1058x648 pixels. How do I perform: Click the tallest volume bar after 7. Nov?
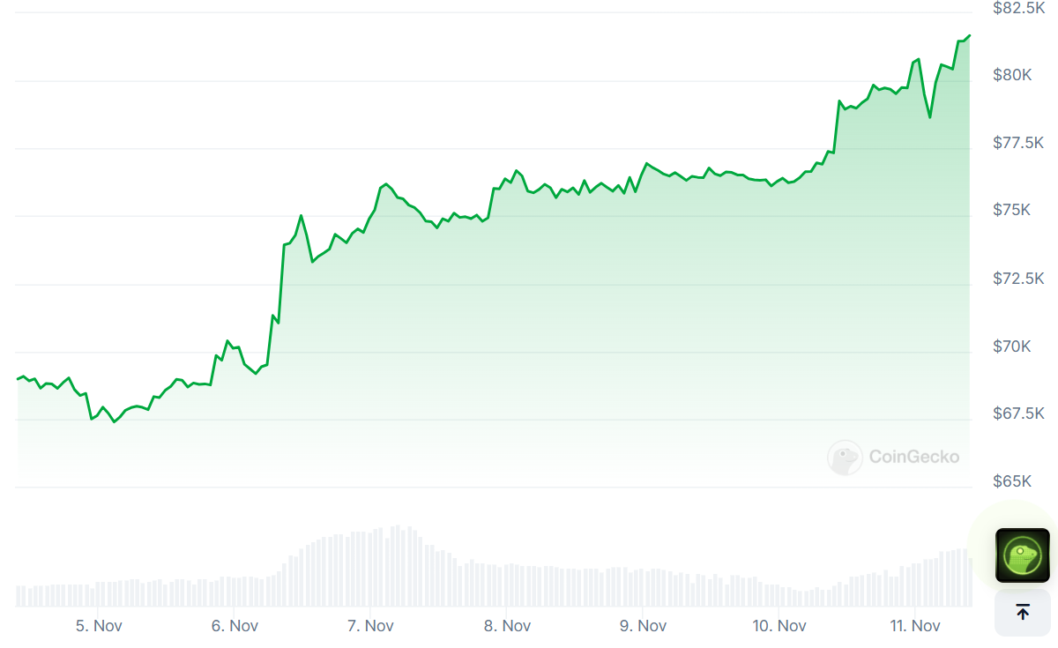click(398, 566)
